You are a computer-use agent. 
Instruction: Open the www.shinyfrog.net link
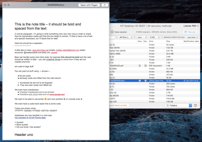point(40,50)
